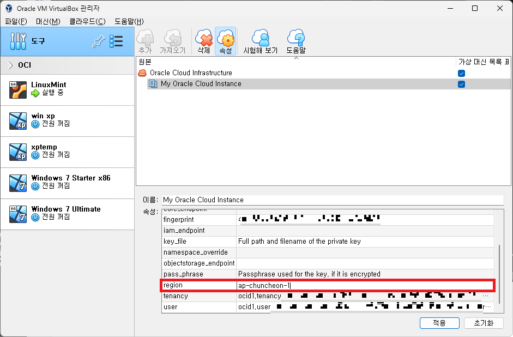Viewport: 513px width, 337px height.
Task: Click Windows 7 Starter powered-off status icon
Action: [x=35, y=186]
